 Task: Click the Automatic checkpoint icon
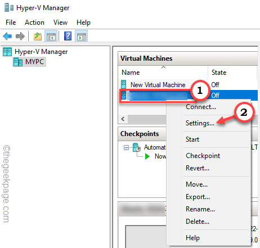pyautogui.click(x=137, y=147)
